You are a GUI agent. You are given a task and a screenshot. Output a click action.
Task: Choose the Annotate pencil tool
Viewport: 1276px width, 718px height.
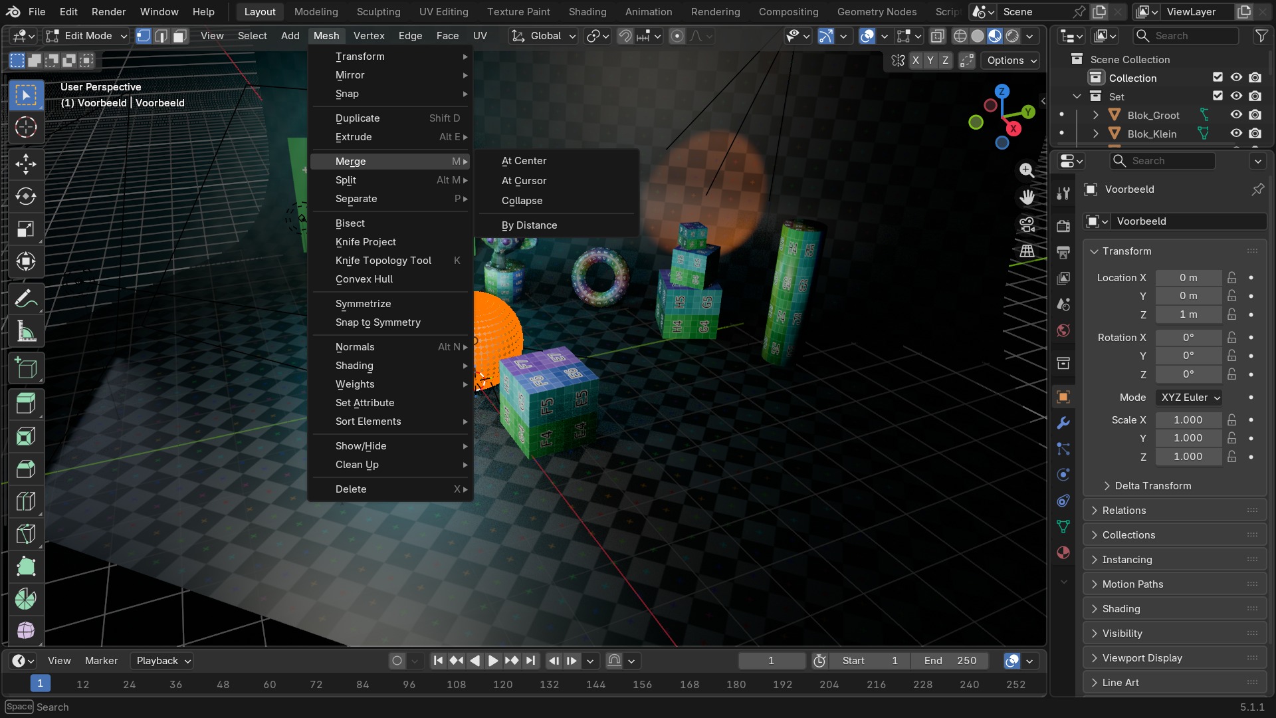point(26,299)
